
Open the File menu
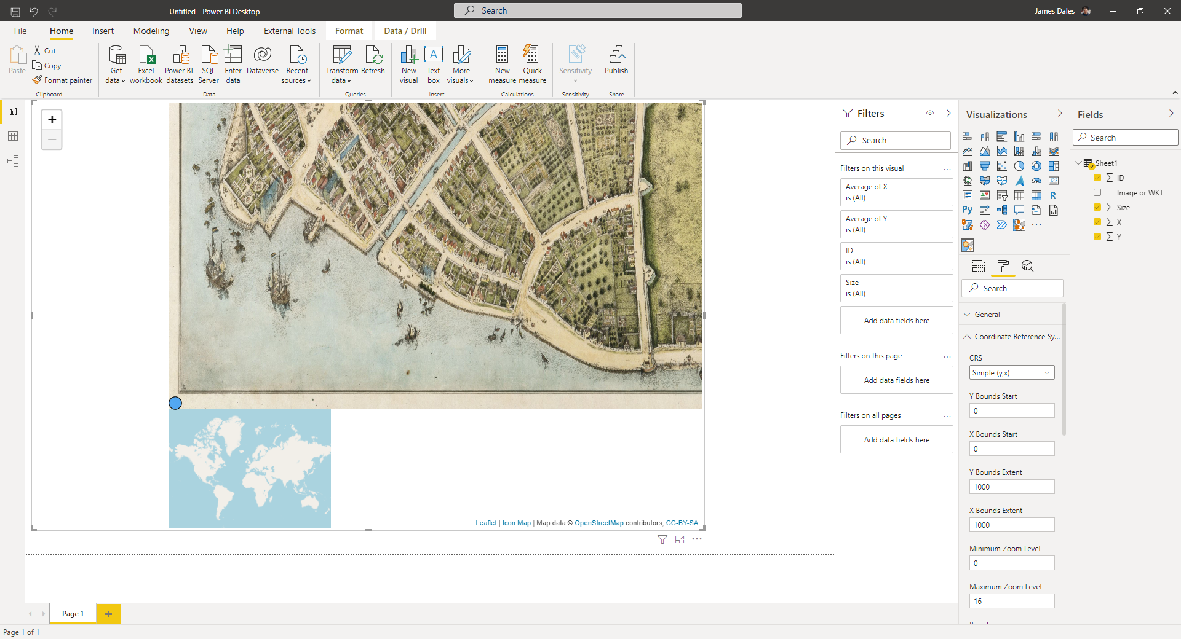pos(20,31)
